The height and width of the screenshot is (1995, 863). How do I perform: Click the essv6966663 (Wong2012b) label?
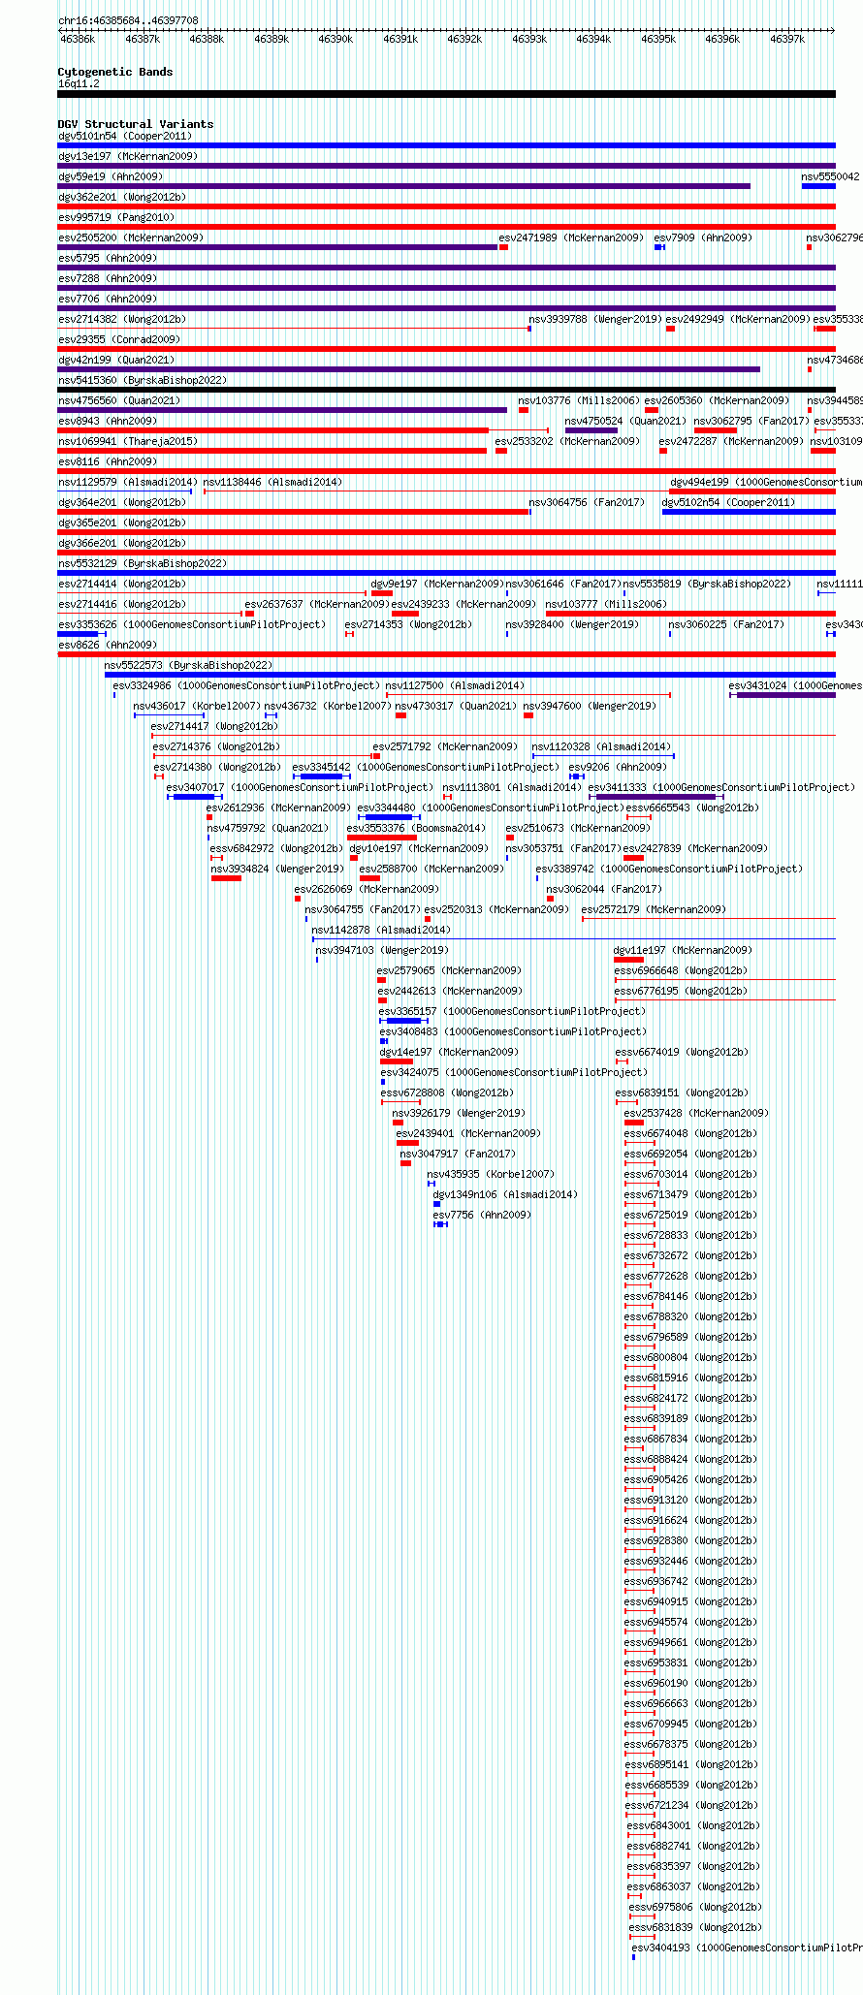coord(690,1703)
